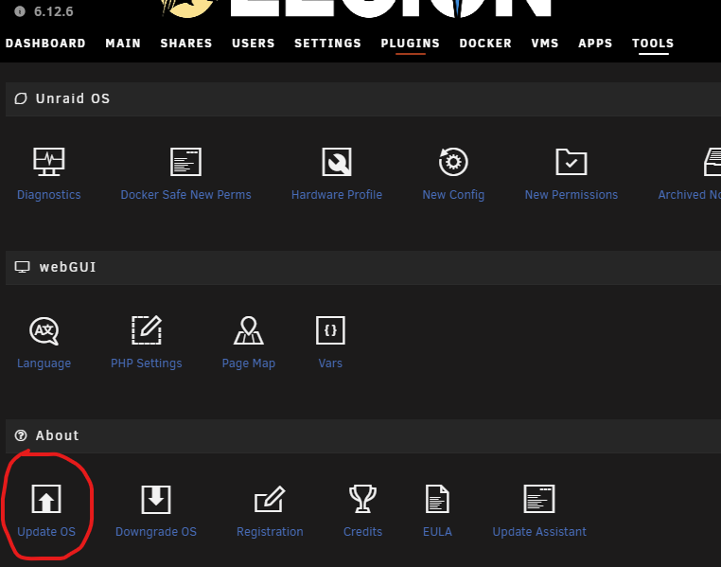Click the Archived Notifications tray icon
This screenshot has height=567, width=721.
click(x=712, y=162)
